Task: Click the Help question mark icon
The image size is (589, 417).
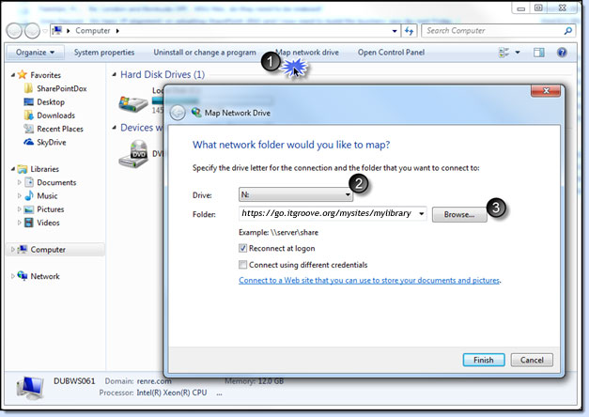Action: (x=562, y=53)
